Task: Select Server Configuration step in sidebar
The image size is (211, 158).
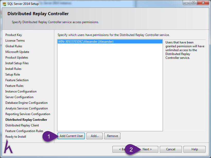Action: pyautogui.click(x=19, y=97)
